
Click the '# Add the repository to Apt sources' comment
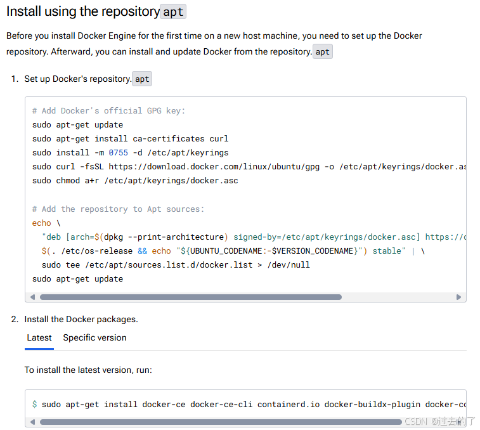118,209
